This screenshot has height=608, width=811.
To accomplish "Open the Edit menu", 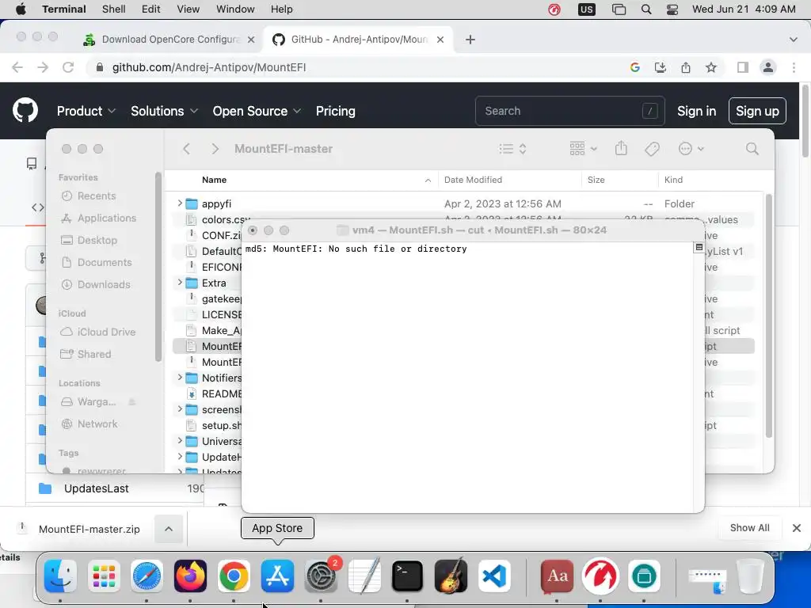I will tap(151, 9).
